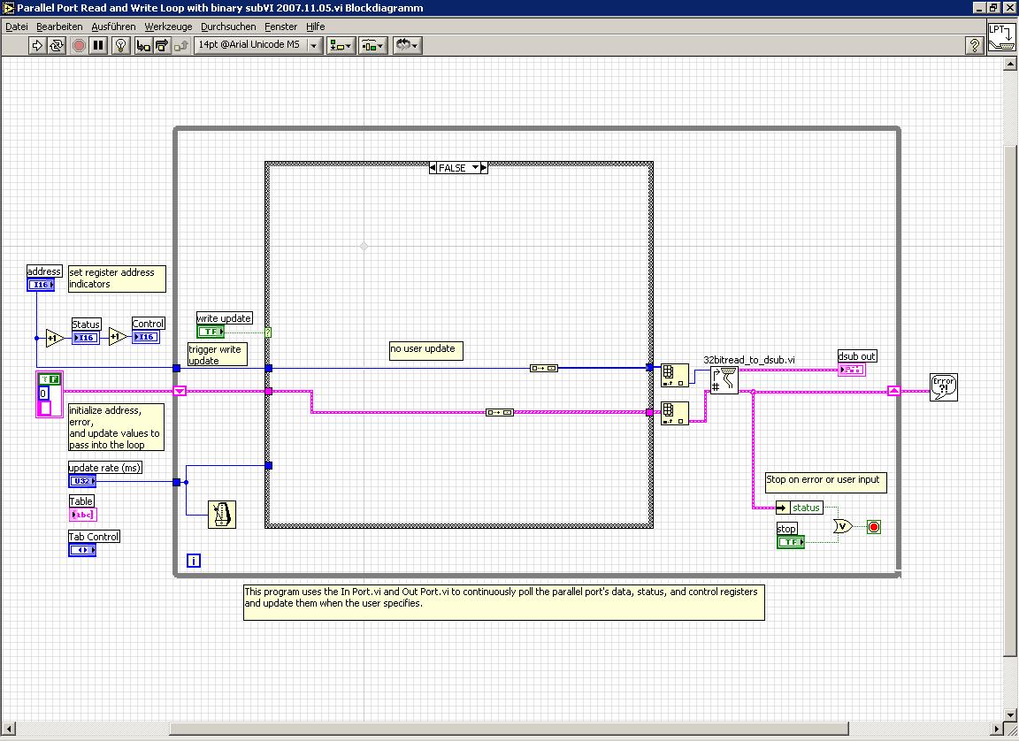The height and width of the screenshot is (741, 1019).
Task: Click the vertical scrollbar thumb
Action: pyautogui.click(x=1010, y=401)
